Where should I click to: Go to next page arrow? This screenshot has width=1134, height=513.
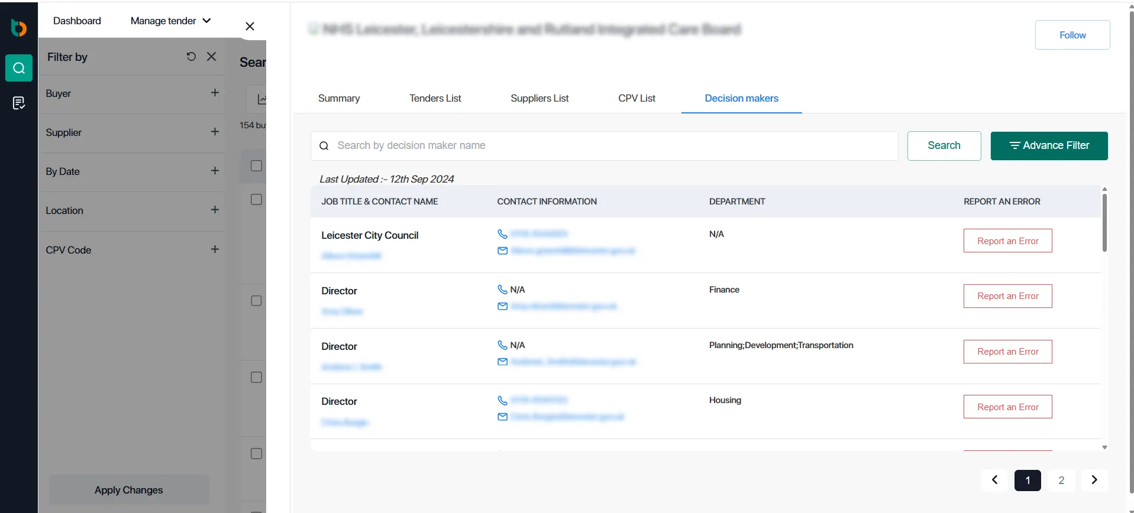(x=1094, y=480)
